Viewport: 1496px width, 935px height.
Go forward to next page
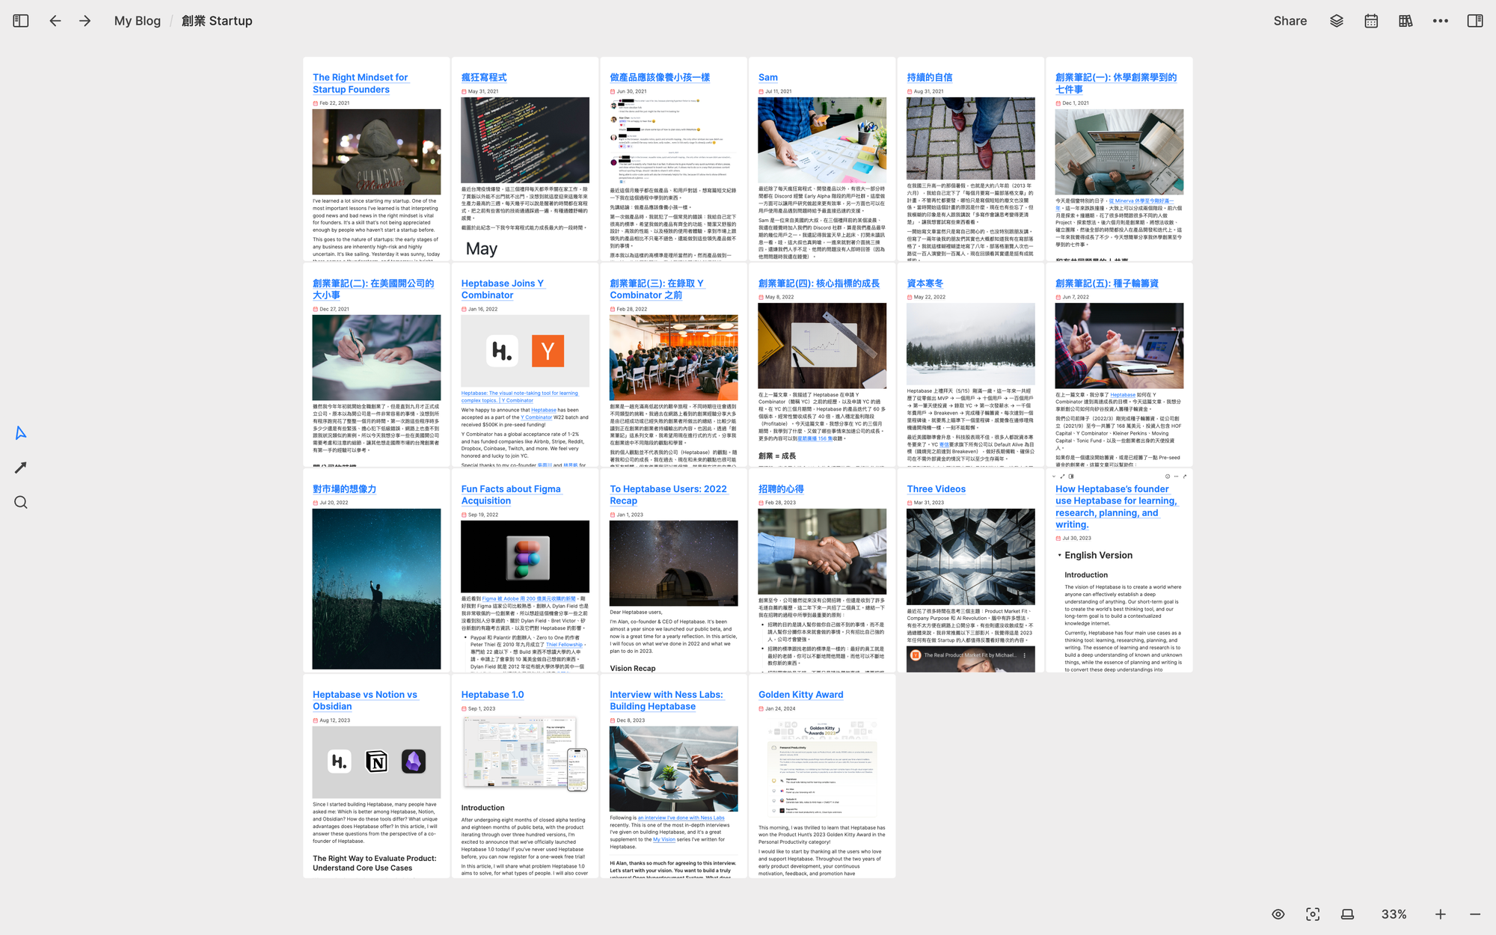[85, 21]
